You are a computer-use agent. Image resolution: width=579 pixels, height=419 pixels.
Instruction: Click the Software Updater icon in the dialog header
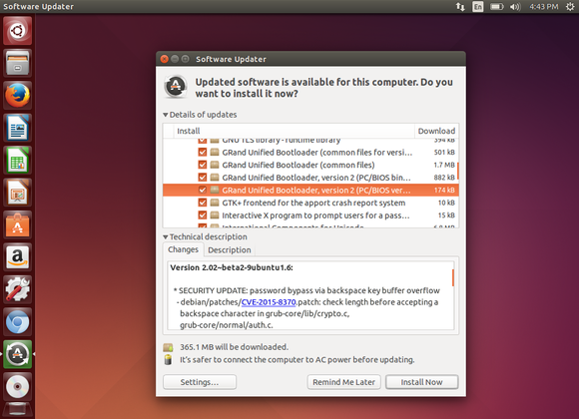point(176,87)
